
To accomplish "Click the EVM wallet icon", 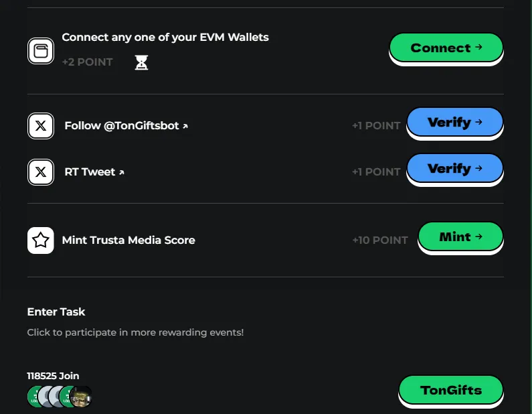I will pos(41,51).
